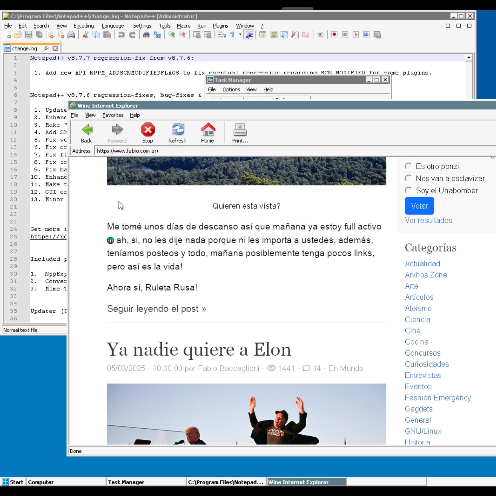Open View menu in Wine Internet Explorer
Screen dimensions: 496x496
pos(90,115)
